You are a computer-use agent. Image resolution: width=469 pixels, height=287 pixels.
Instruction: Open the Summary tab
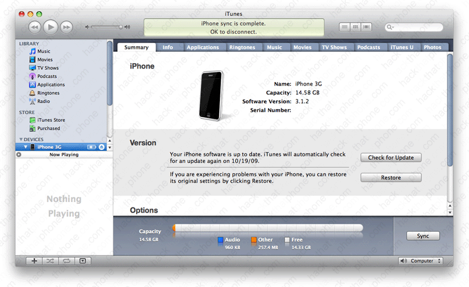point(137,47)
